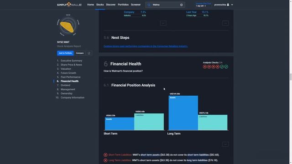Focus the search field containing Walma

pyautogui.click(x=165, y=5)
